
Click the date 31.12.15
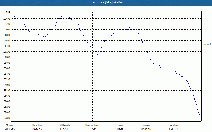click(92, 129)
